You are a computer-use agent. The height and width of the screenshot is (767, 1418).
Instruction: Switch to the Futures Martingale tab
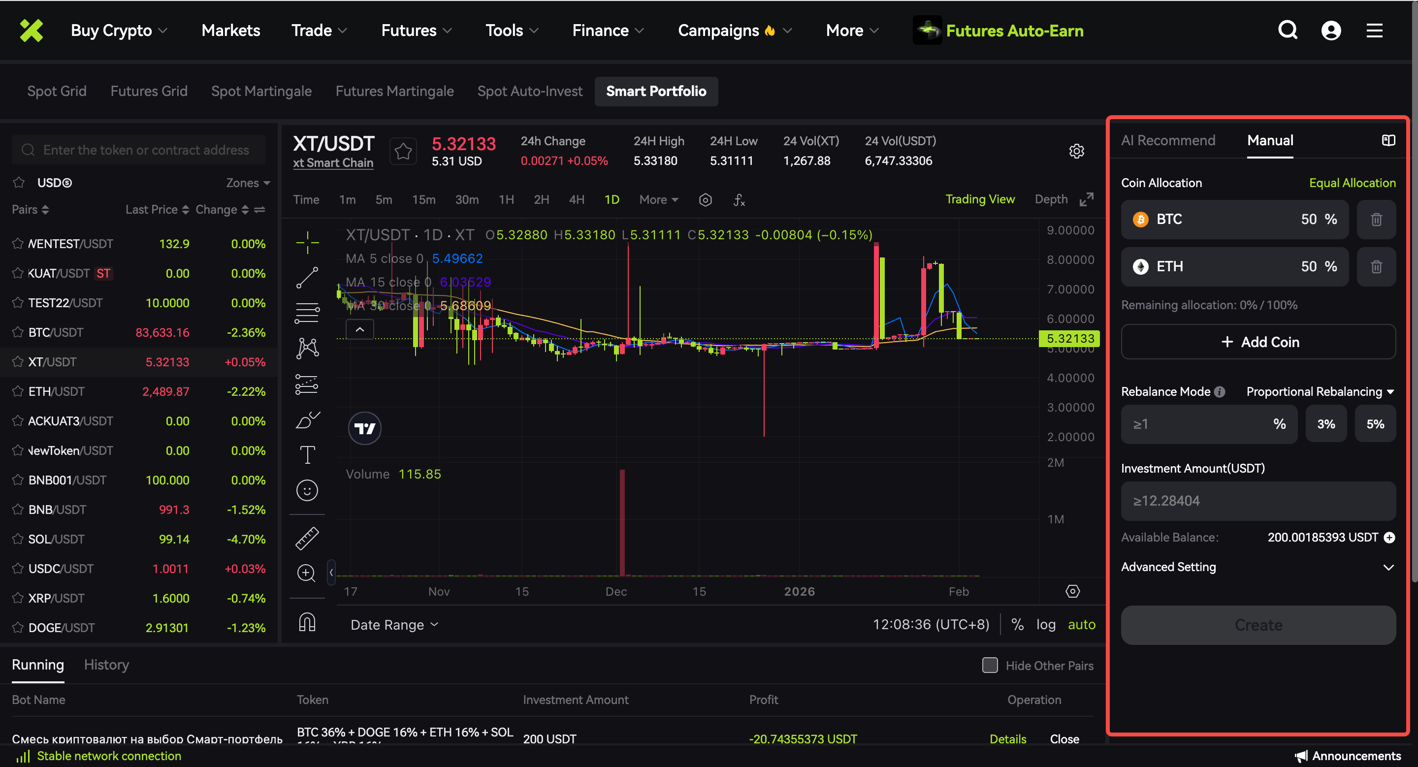(x=395, y=92)
